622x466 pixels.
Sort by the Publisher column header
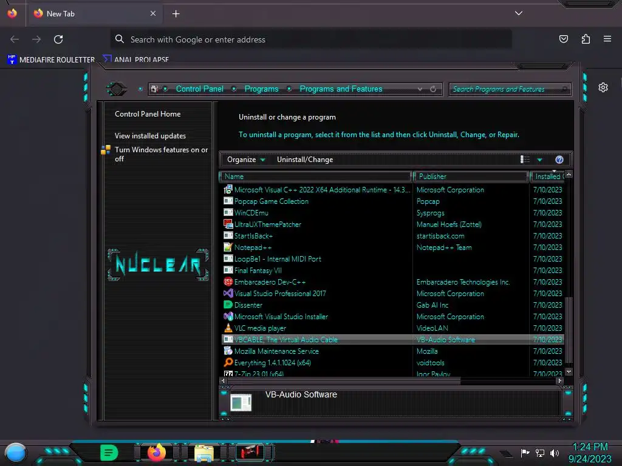coord(471,177)
